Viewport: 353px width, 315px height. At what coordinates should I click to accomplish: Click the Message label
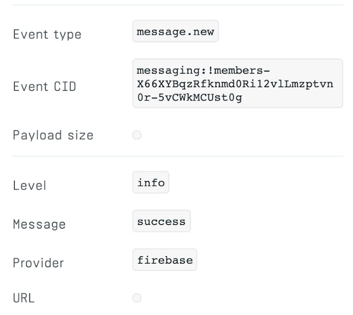[x=39, y=224]
